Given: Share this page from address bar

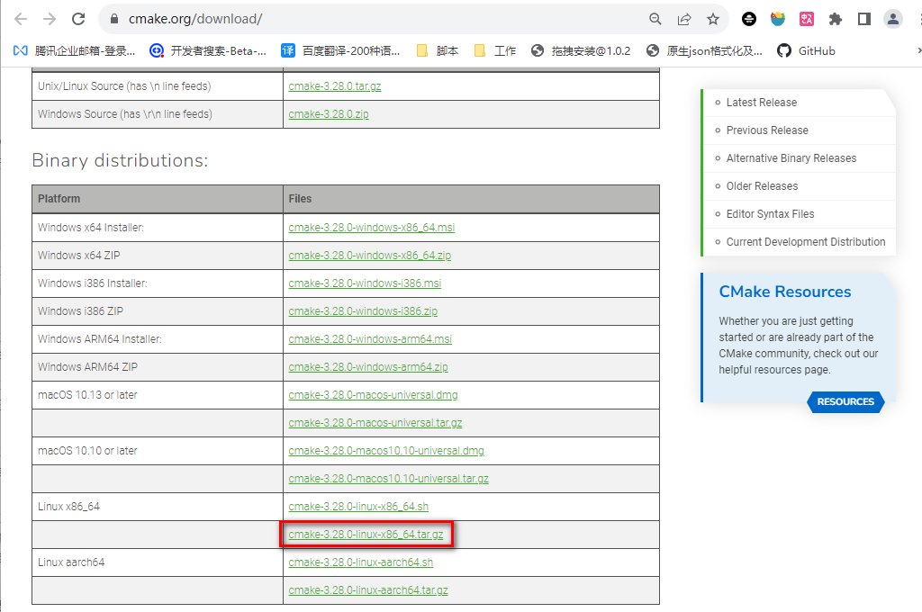Looking at the screenshot, I should tap(684, 19).
